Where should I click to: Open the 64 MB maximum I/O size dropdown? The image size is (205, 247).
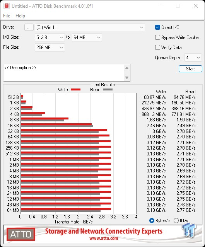click(87, 37)
